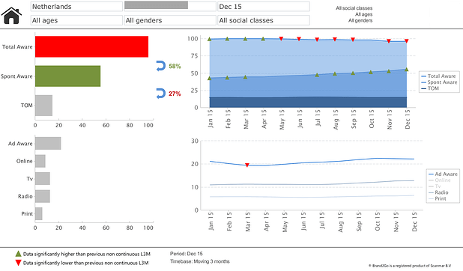This screenshot has height=271, width=463.
Task: Click red triangle at Dec 15 on Total Aware line
Action: (407, 41)
